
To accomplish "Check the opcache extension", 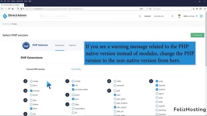I will click(x=115, y=85).
